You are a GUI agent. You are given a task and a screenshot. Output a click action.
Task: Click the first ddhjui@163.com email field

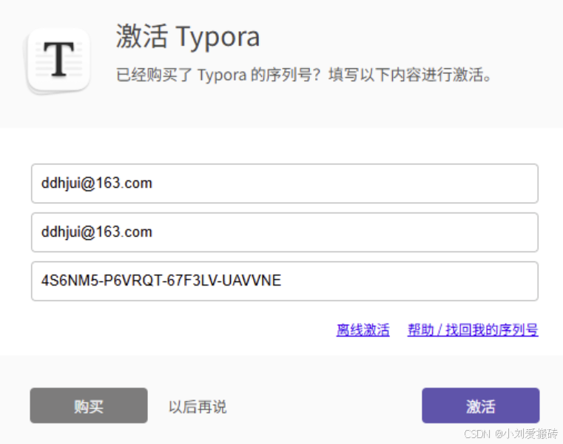(284, 184)
